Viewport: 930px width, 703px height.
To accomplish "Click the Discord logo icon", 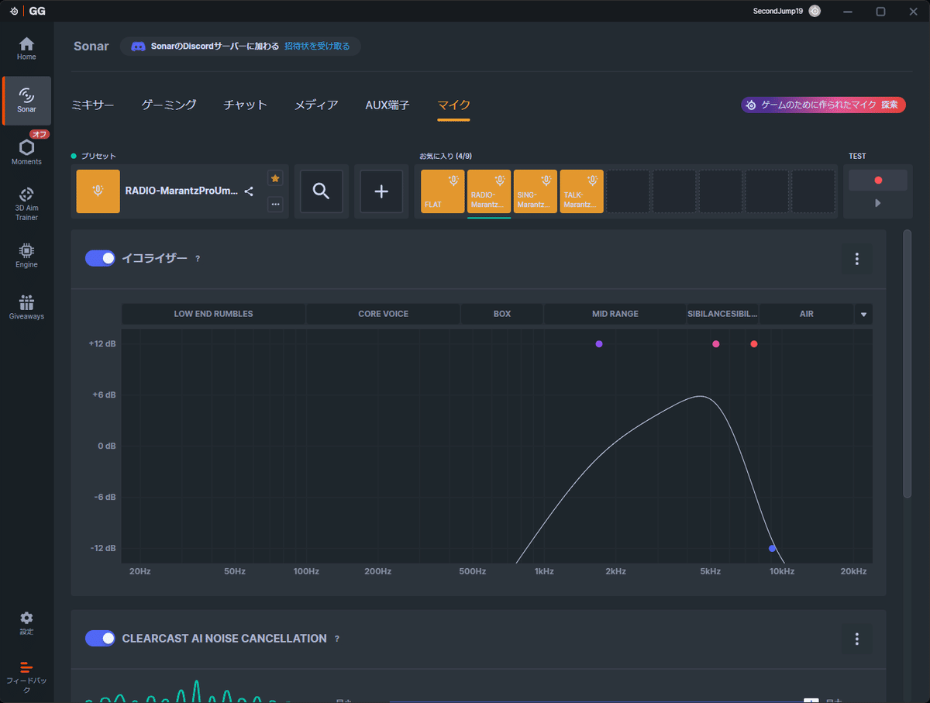I will 139,47.
